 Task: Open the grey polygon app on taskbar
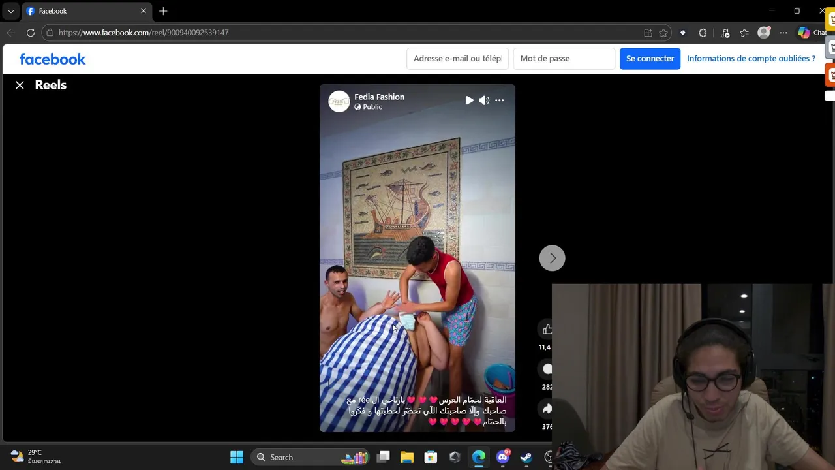[x=455, y=457]
